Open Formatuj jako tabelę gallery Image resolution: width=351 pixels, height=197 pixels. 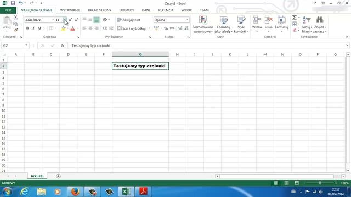pyautogui.click(x=223, y=24)
